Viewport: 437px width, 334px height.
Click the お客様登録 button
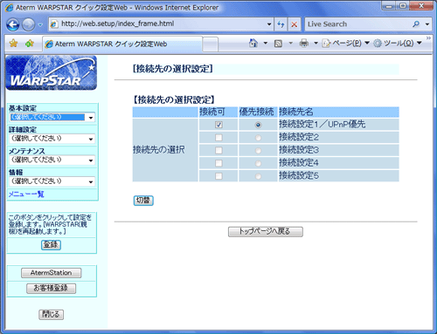point(52,289)
